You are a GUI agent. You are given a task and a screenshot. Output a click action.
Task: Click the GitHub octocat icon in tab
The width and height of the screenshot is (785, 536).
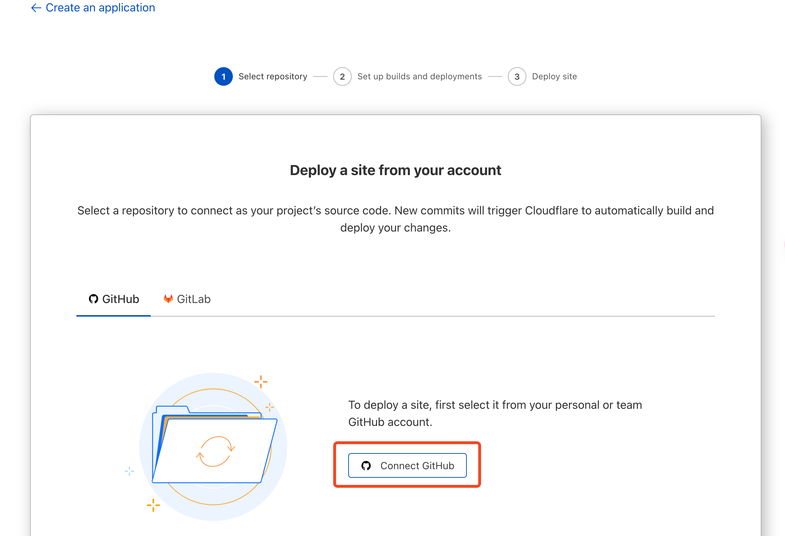tap(93, 299)
